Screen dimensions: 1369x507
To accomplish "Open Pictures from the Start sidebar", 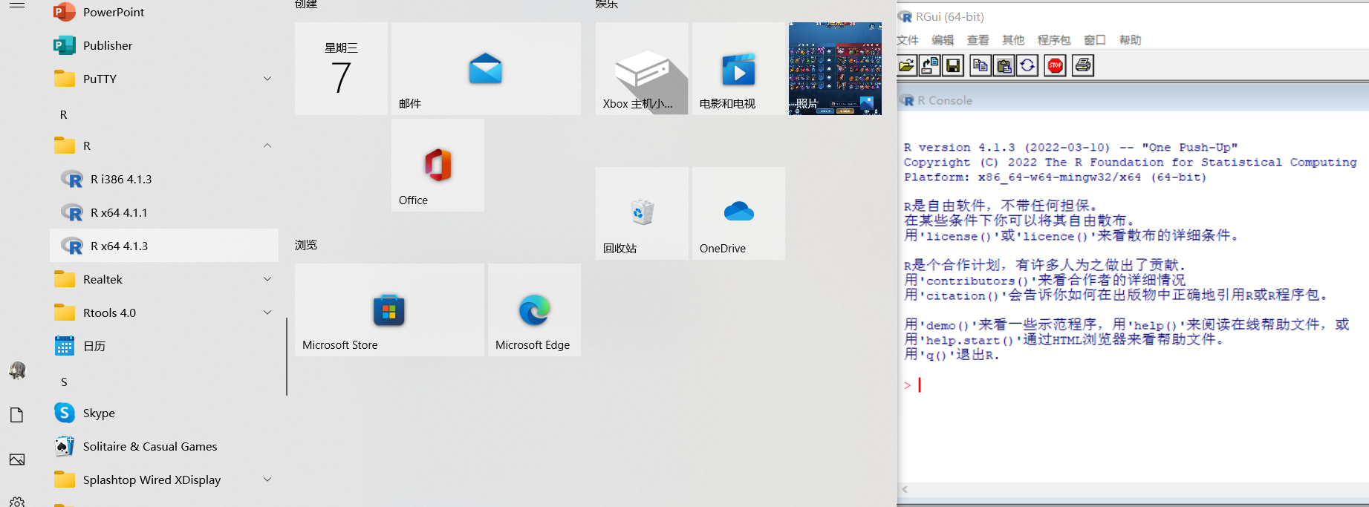I will coord(17,459).
